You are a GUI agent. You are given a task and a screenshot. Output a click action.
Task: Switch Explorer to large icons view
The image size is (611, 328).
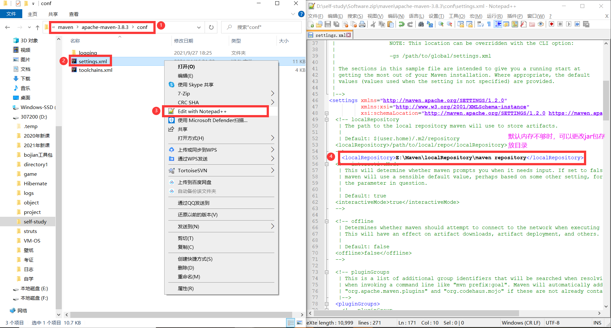(x=299, y=323)
